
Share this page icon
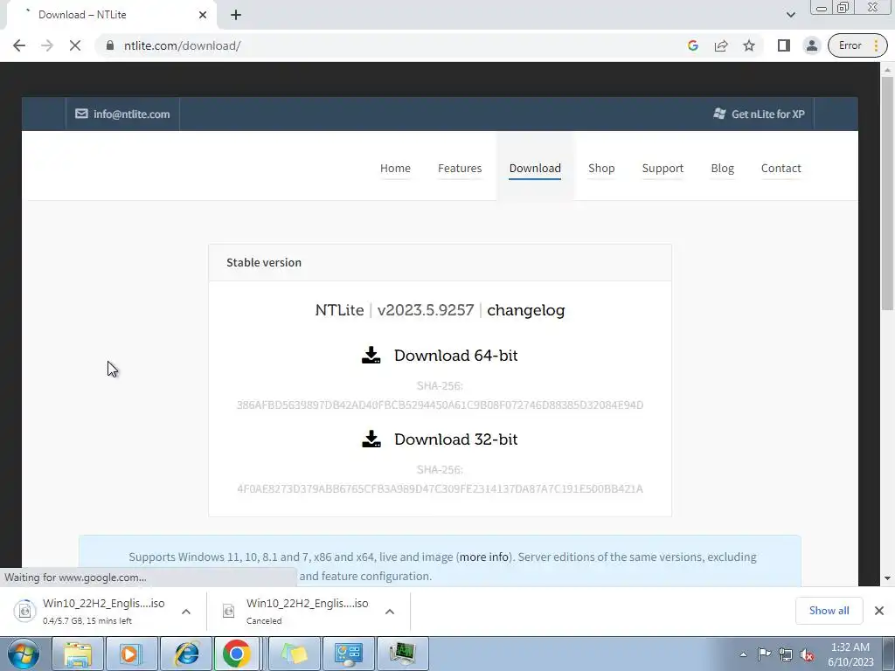coord(721,45)
